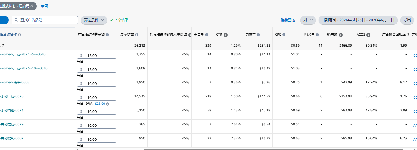
Task: Show info for 广告活动名称 column
Action: coord(20,34)
